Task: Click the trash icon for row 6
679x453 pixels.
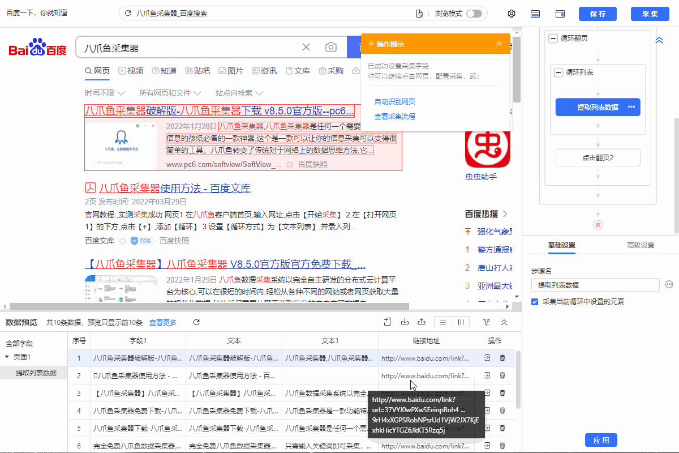Action: (502, 446)
